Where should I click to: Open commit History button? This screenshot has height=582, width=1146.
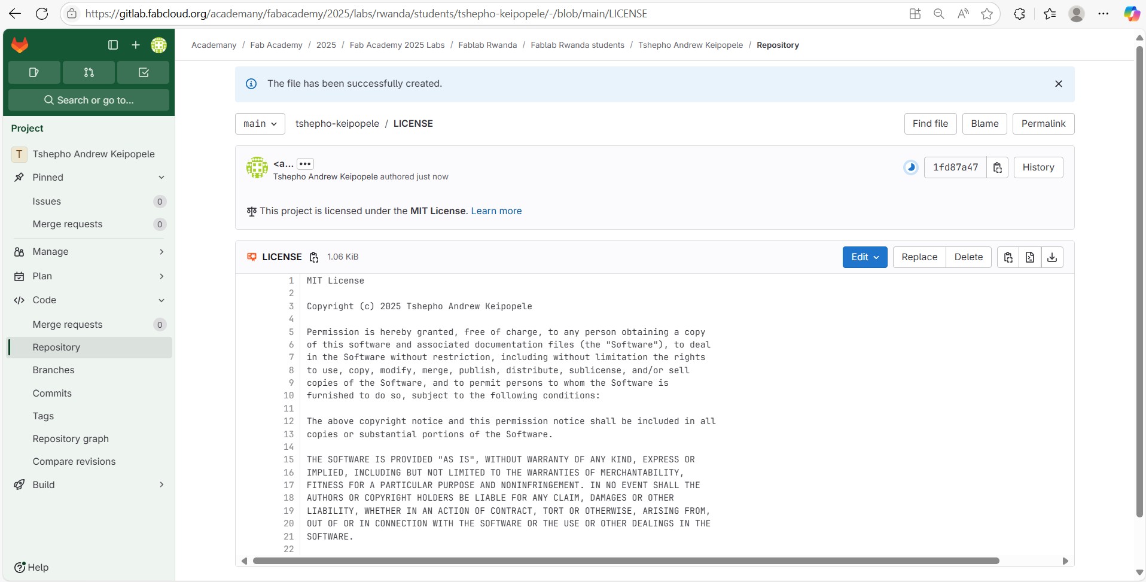click(x=1038, y=167)
